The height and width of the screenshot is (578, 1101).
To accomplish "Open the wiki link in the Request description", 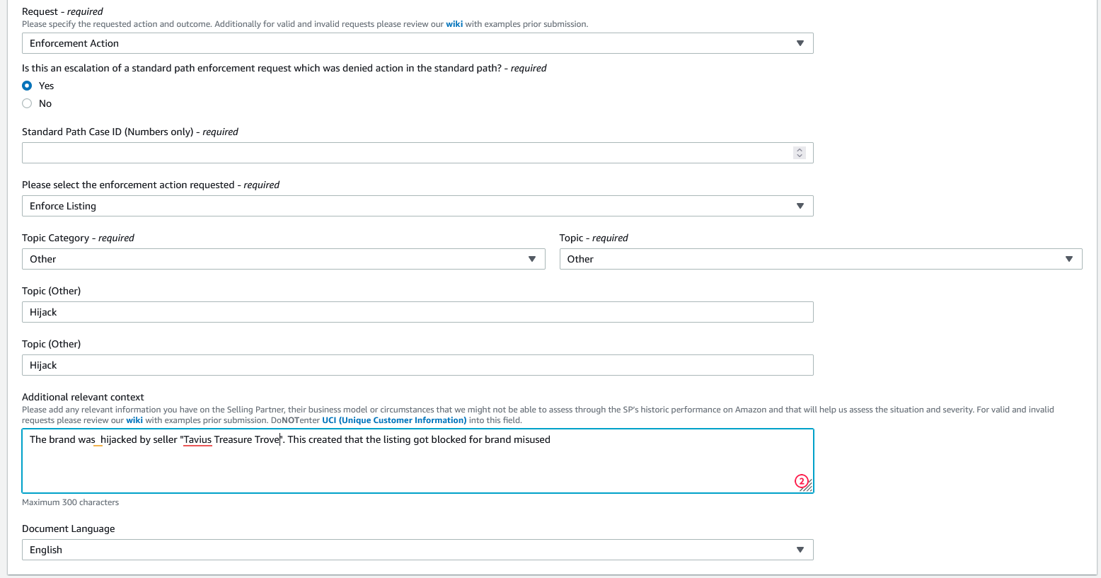I will (454, 24).
